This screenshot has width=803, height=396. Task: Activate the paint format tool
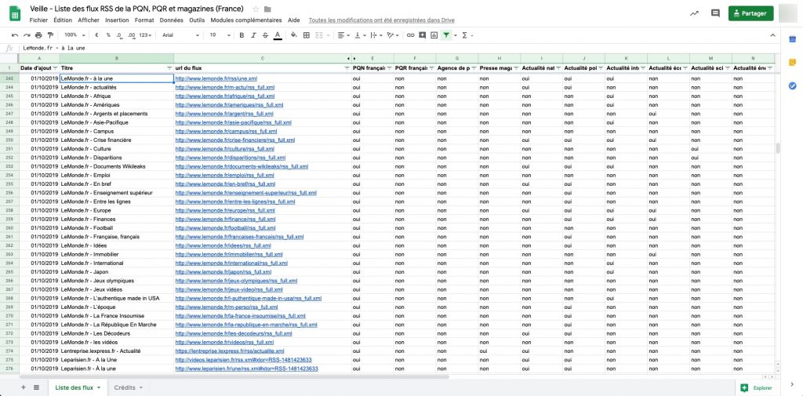point(50,35)
